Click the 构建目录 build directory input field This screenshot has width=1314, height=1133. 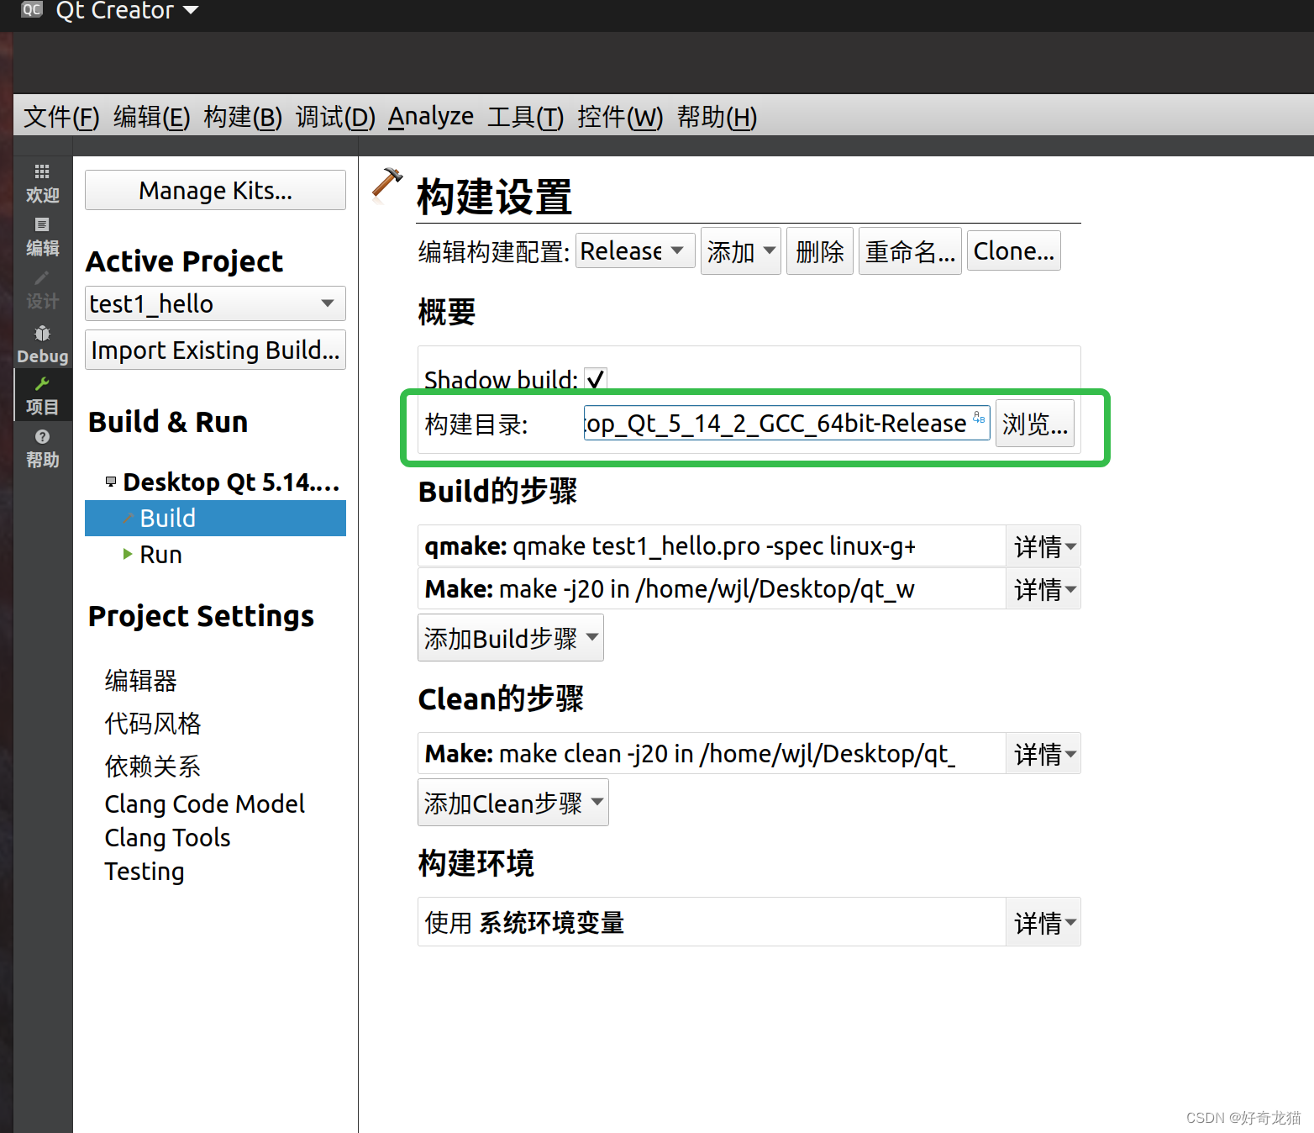pos(786,423)
